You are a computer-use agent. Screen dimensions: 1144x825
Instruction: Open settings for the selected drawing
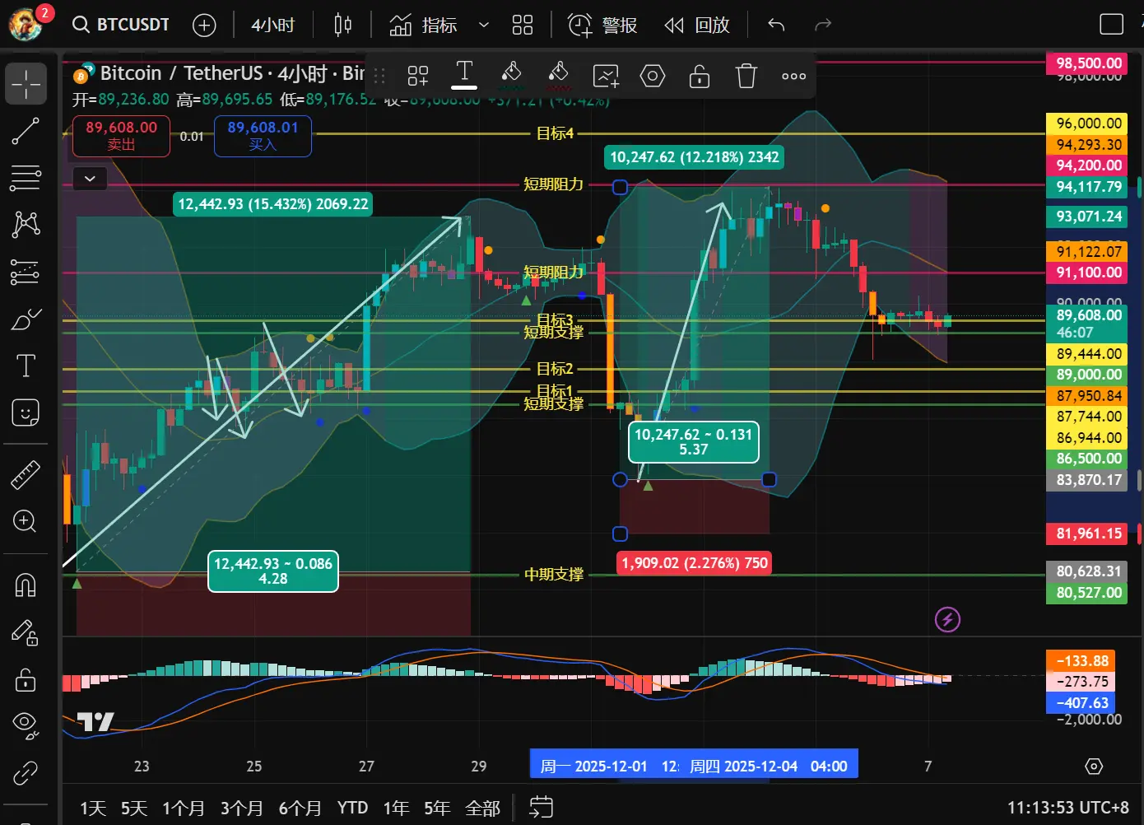[653, 76]
